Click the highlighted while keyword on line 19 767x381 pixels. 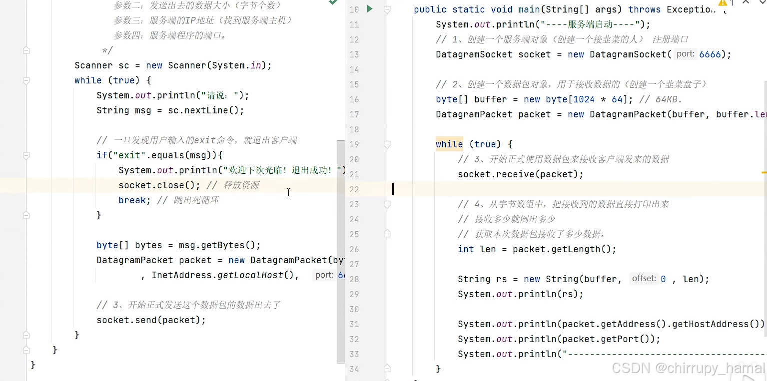449,144
